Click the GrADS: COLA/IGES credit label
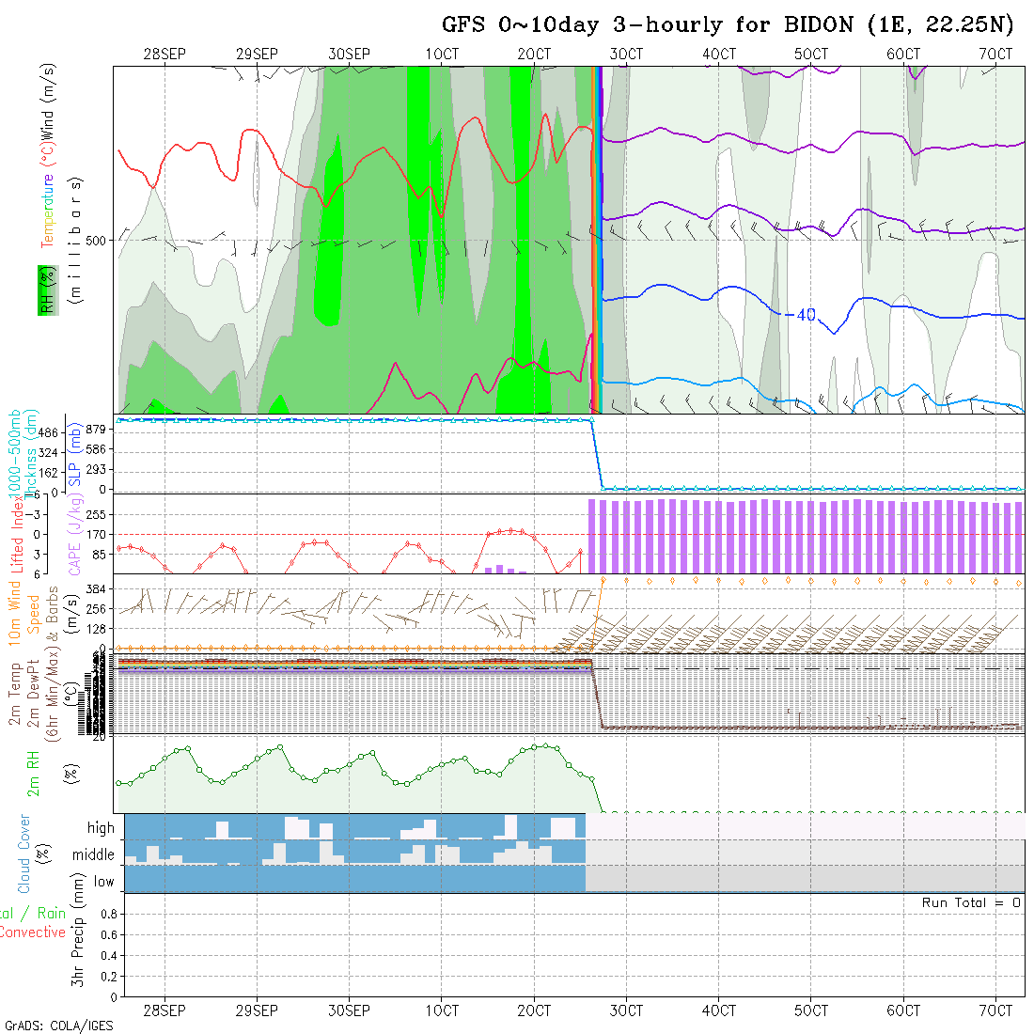 [x=58, y=1026]
